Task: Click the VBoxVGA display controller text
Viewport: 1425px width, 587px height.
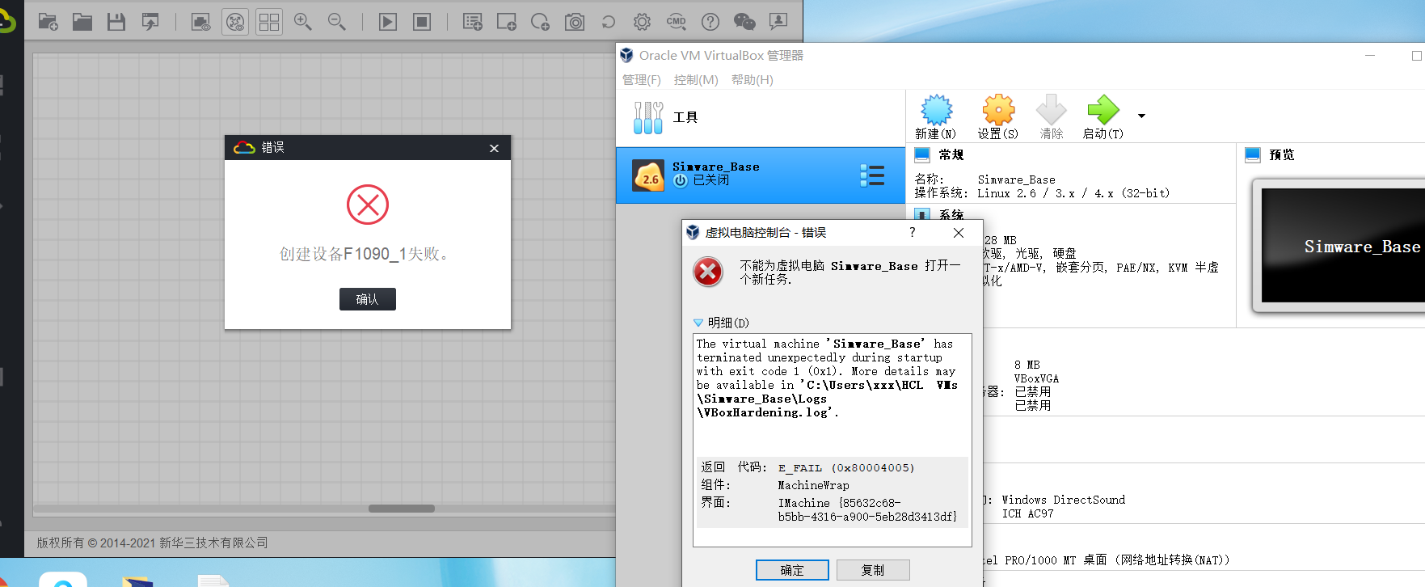Action: click(x=1037, y=378)
